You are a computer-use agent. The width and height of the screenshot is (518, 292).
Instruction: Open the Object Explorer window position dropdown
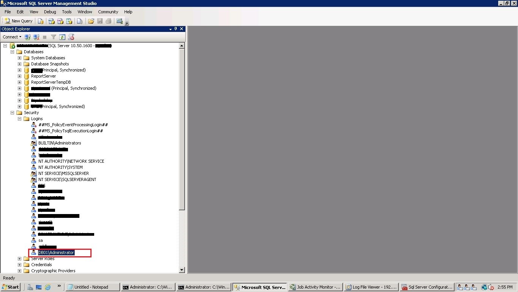pyautogui.click(x=171, y=29)
